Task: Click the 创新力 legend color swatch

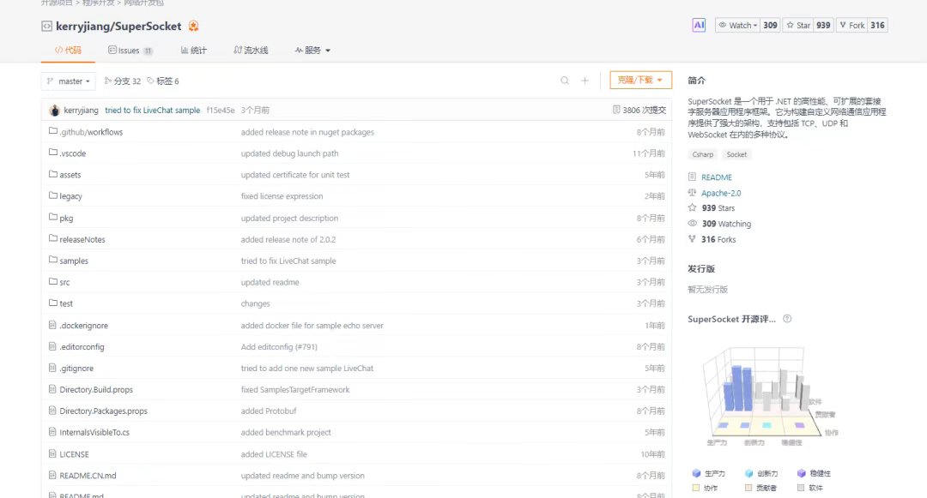Action: [749, 473]
